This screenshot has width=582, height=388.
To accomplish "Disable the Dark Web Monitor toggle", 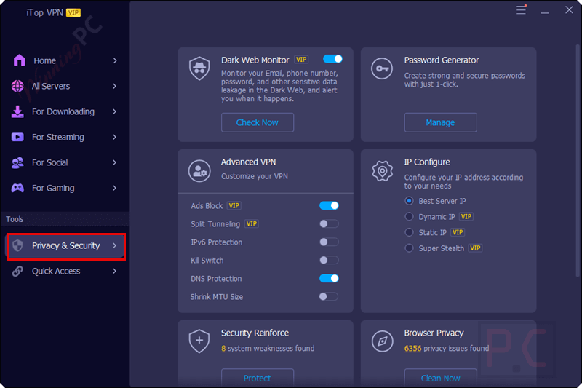I will click(x=332, y=59).
